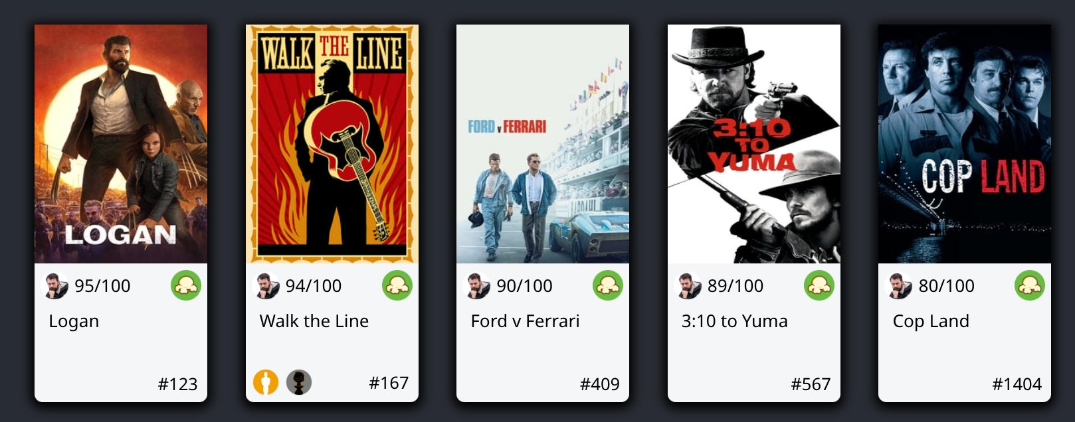Viewport: 1075px width, 422px height.
Task: Click the Logan title link
Action: point(74,322)
